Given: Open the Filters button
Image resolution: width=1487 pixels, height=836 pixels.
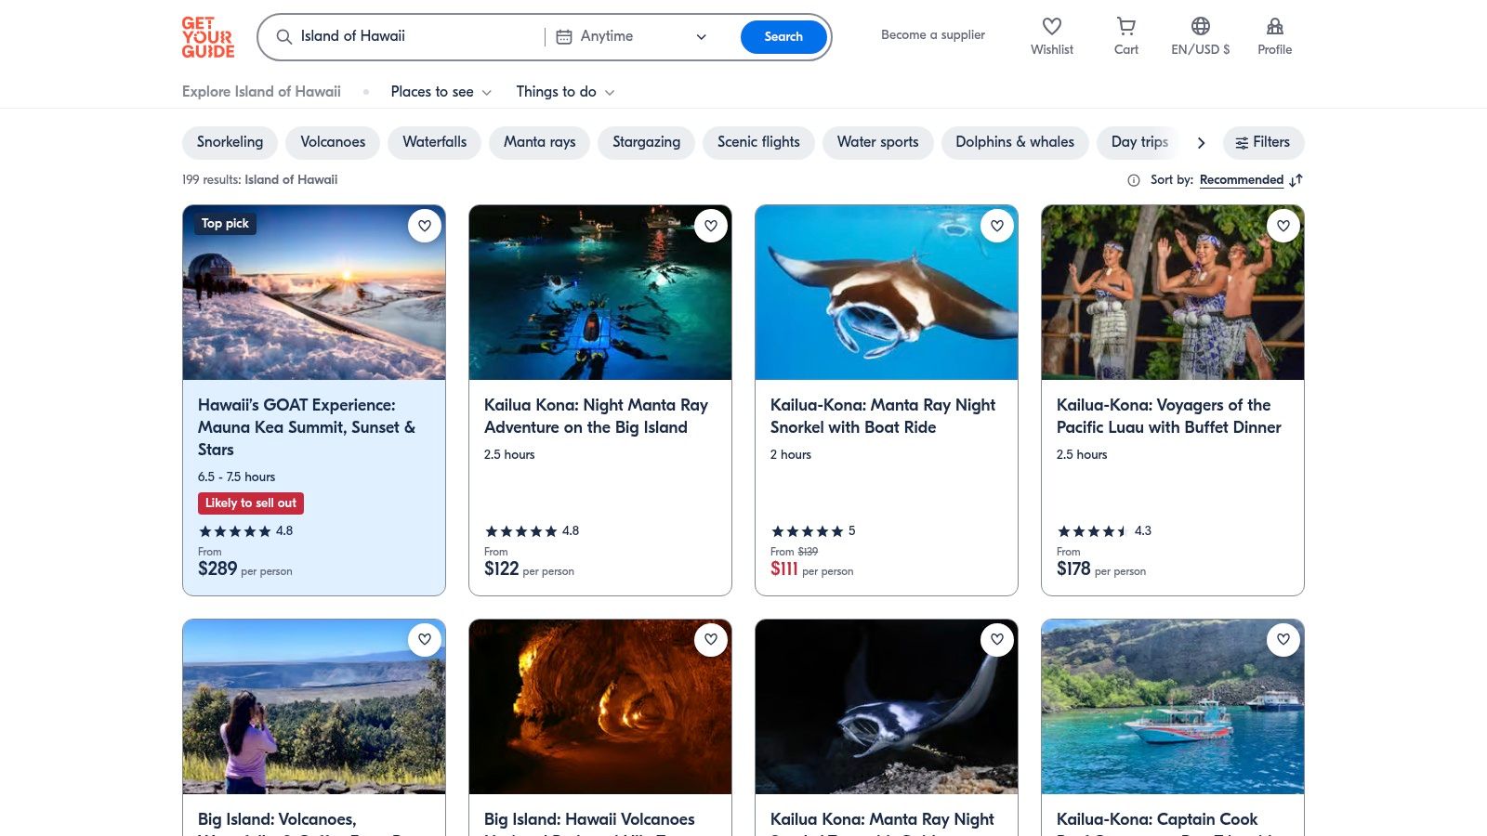Looking at the screenshot, I should click(x=1263, y=142).
